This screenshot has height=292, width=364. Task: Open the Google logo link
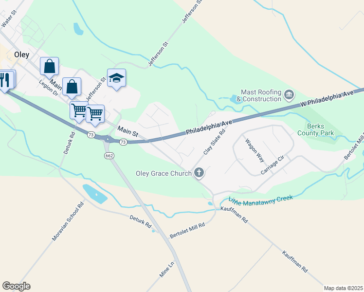click(x=16, y=286)
